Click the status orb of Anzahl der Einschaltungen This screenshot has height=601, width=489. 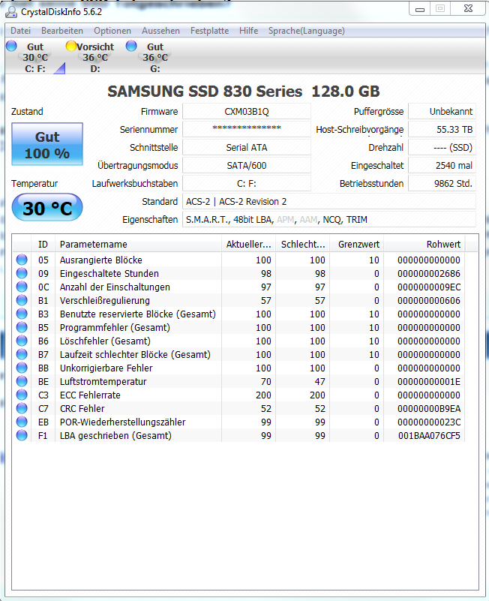[22, 287]
